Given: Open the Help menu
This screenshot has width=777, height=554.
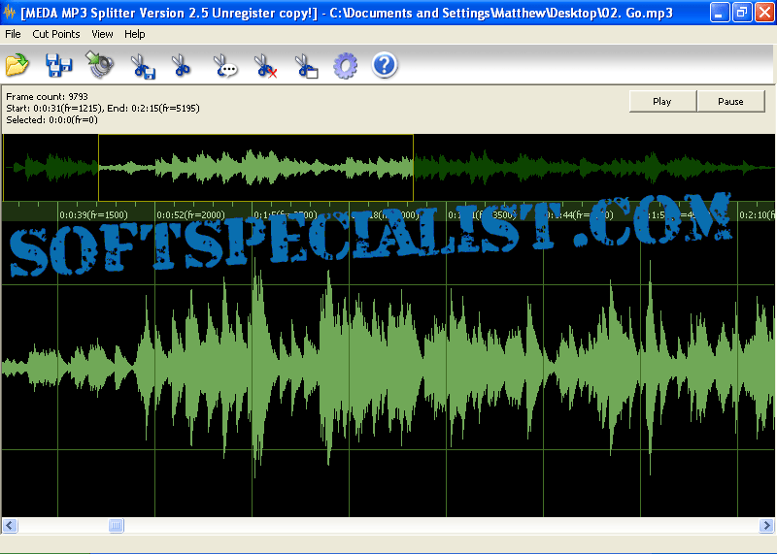Looking at the screenshot, I should pos(135,34).
